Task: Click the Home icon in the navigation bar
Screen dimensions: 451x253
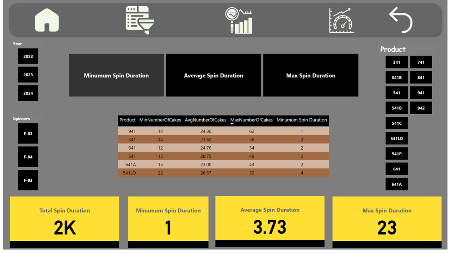Action: coord(47,20)
